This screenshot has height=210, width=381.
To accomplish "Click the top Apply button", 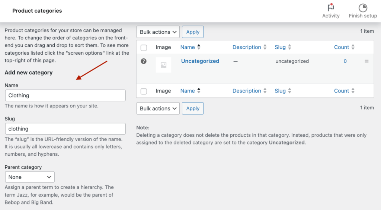I will point(193,32).
